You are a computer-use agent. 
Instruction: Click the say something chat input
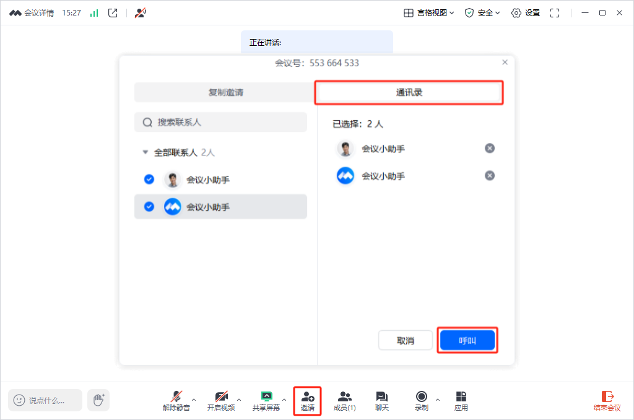click(x=45, y=401)
